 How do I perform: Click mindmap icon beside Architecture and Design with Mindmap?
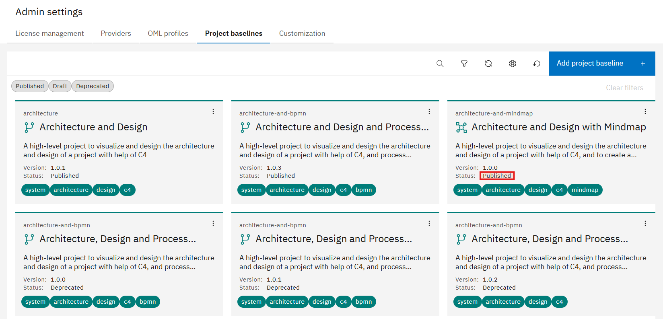pyautogui.click(x=461, y=127)
